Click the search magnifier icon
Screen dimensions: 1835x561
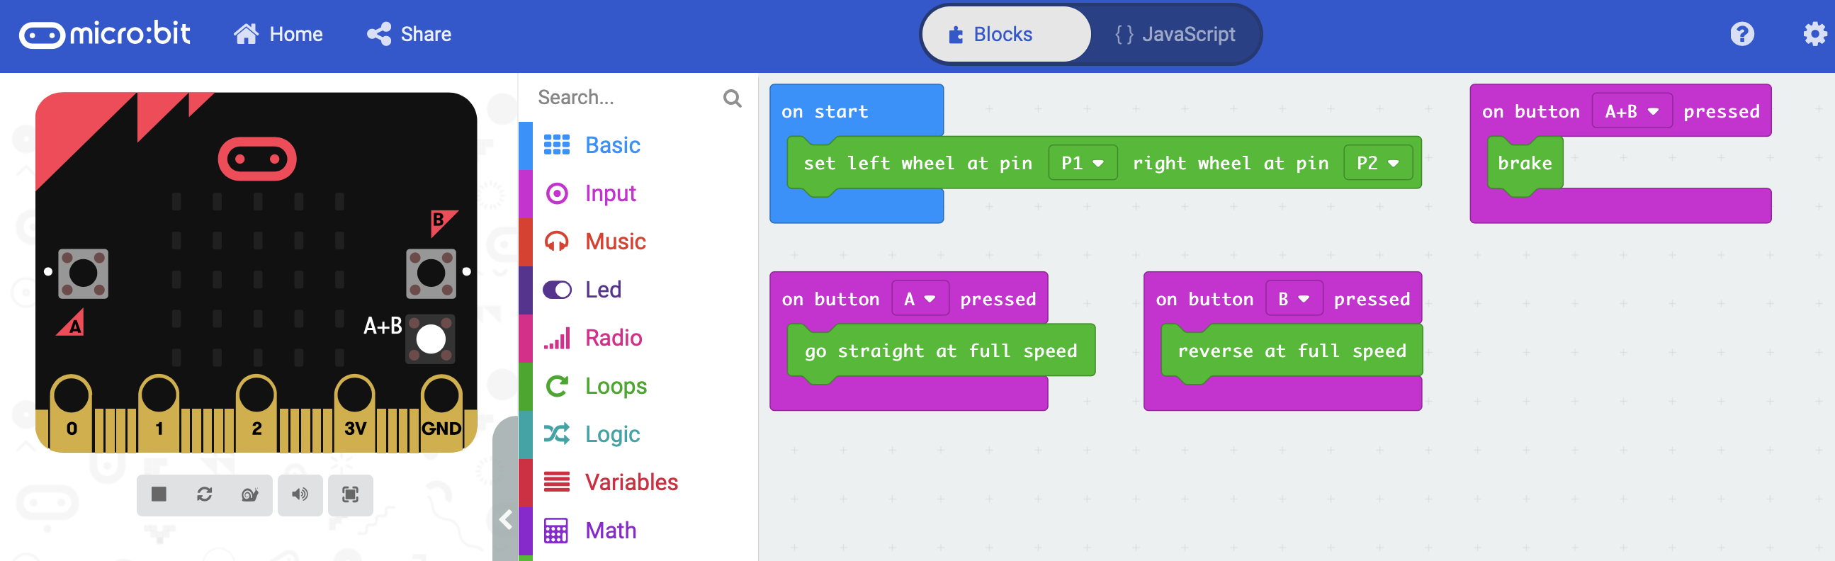[732, 98]
